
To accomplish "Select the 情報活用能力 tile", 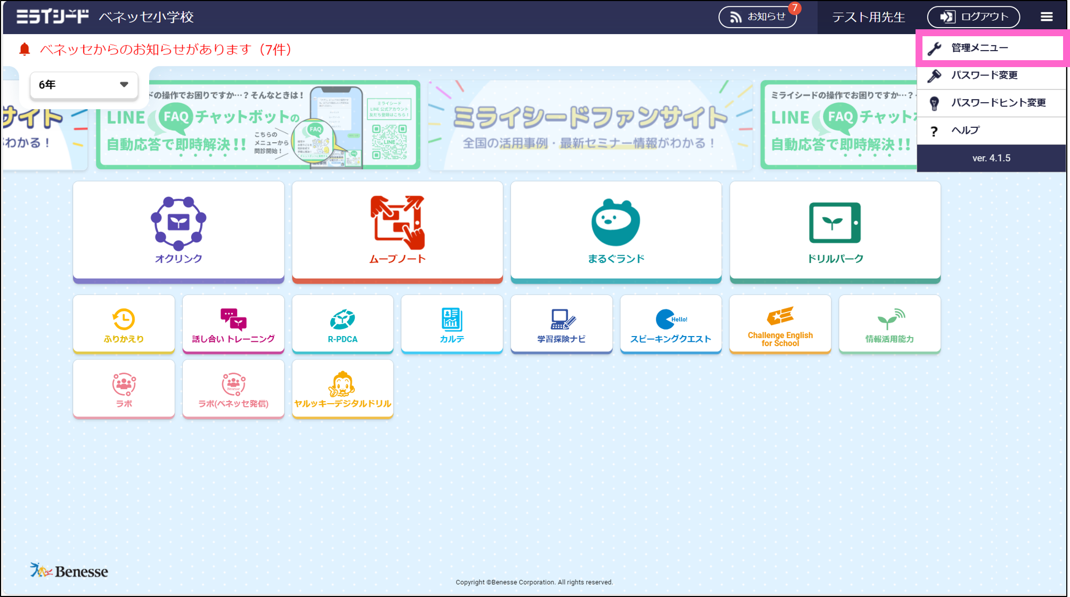I will (889, 324).
